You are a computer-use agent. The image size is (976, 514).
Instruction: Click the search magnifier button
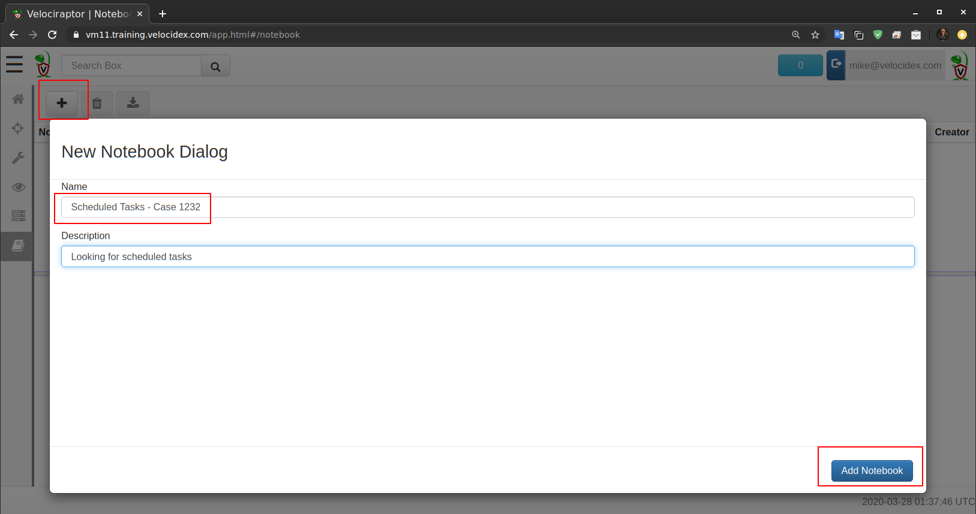tap(215, 66)
